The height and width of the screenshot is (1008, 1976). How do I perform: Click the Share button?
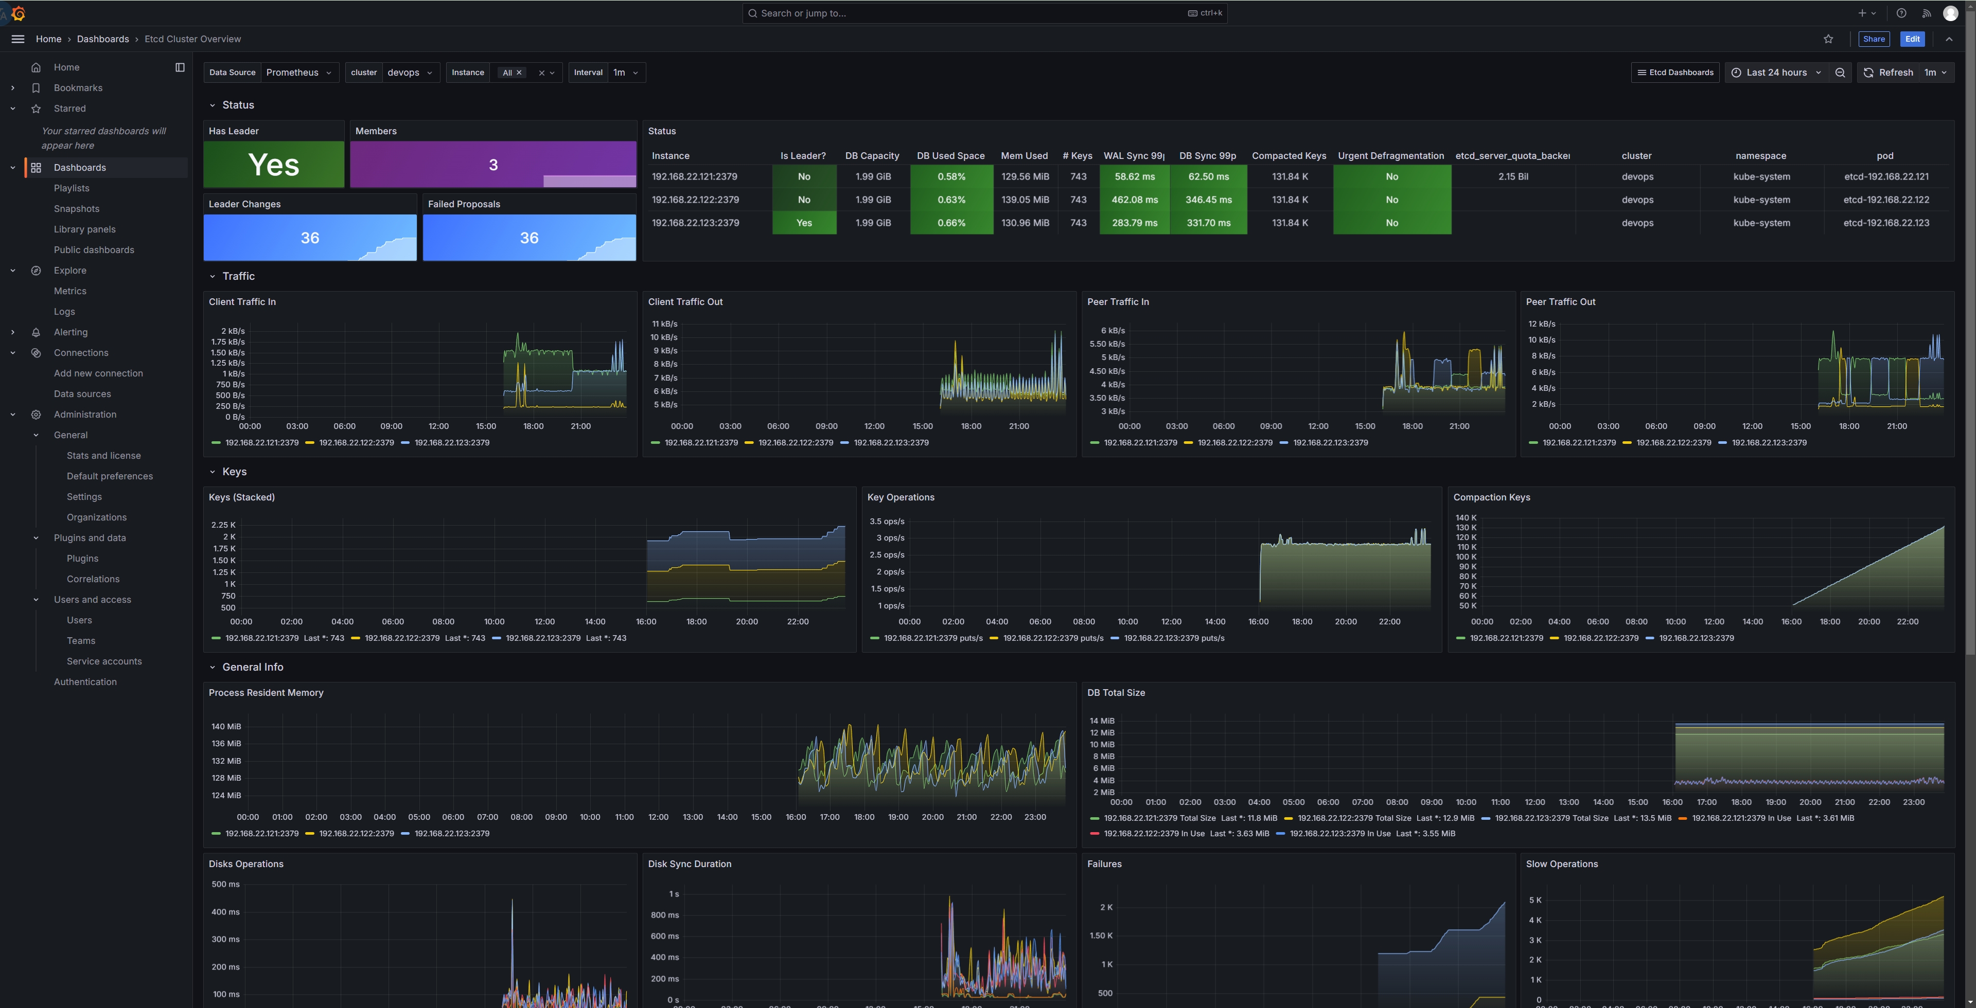(x=1873, y=39)
